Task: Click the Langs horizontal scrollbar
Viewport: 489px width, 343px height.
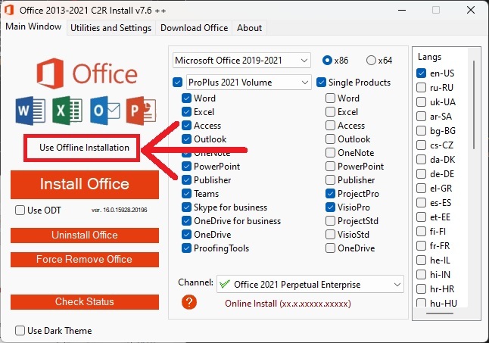Action: pos(440,313)
